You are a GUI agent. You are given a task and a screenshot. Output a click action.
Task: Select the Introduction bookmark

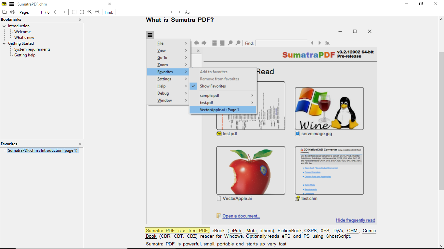click(x=19, y=26)
